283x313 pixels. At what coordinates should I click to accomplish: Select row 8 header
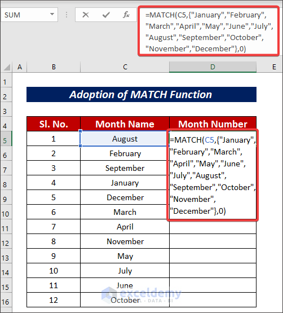pos(6,183)
